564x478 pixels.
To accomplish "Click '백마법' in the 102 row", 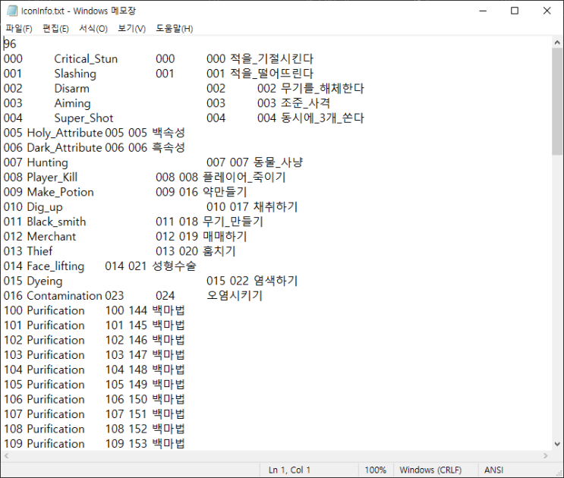I will 169,340.
